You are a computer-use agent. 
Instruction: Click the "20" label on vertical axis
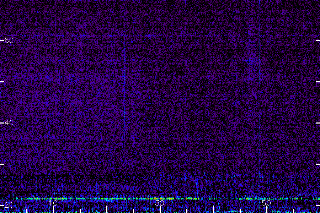pyautogui.click(x=9, y=205)
